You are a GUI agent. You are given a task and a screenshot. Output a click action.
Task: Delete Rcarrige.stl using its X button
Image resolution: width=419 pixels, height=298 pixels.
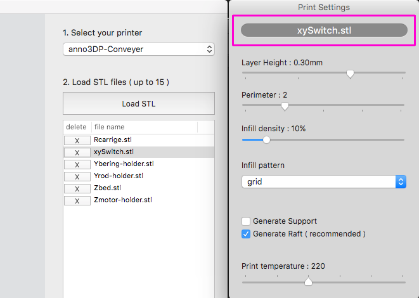point(77,140)
